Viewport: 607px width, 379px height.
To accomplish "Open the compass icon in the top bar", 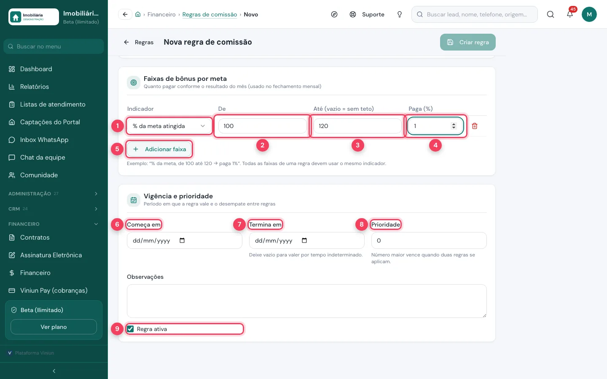I will pos(334,14).
